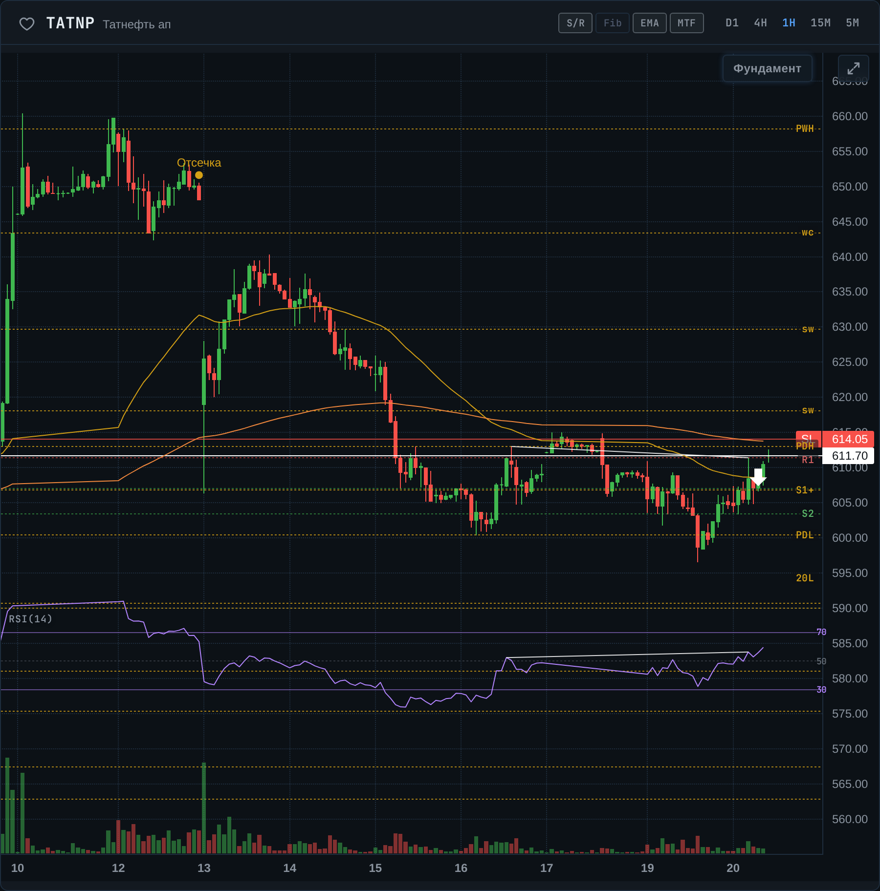Viewport: 880px width, 891px height.
Task: Click the RSI 70 overbought level label
Action: click(821, 632)
